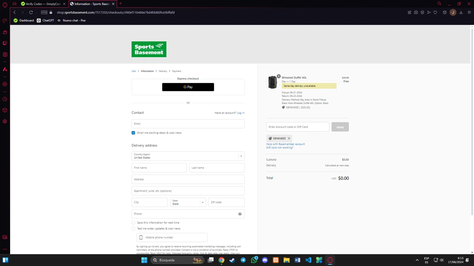Open downloads icon in toolbar

(x=461, y=12)
